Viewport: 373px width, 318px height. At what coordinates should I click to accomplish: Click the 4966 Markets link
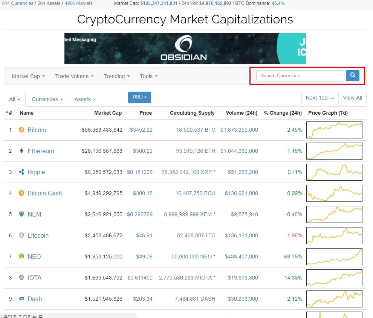point(78,3)
